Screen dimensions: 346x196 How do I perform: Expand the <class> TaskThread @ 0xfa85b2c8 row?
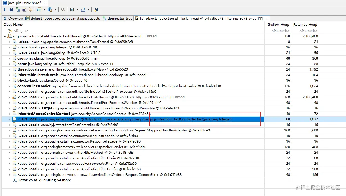[9, 42]
